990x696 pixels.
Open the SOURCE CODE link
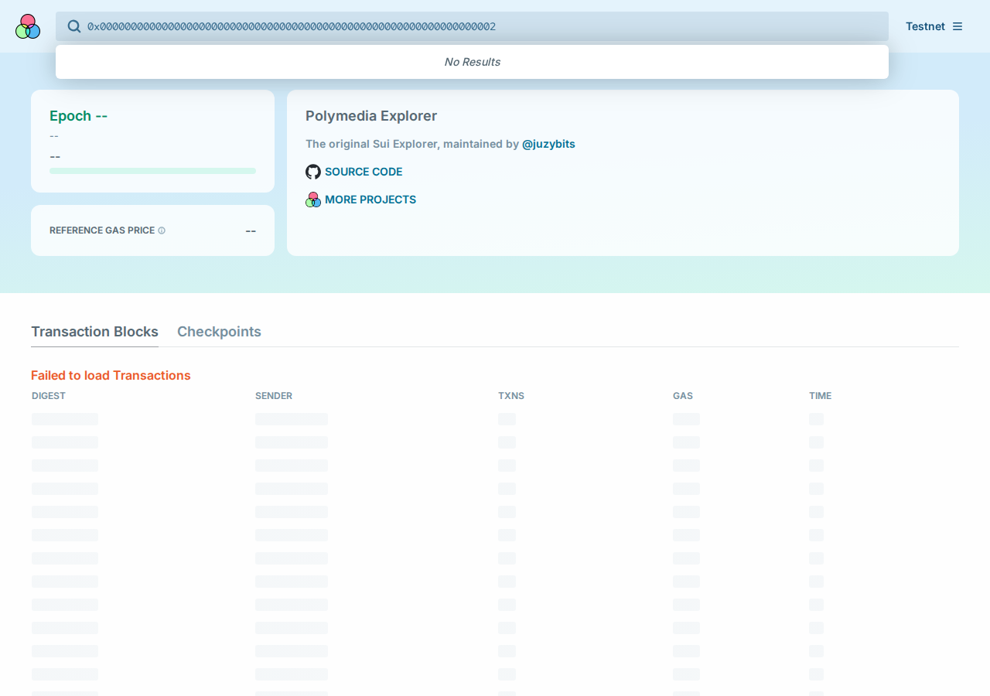click(x=364, y=172)
